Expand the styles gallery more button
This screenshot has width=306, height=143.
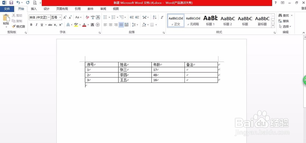click(273, 26)
